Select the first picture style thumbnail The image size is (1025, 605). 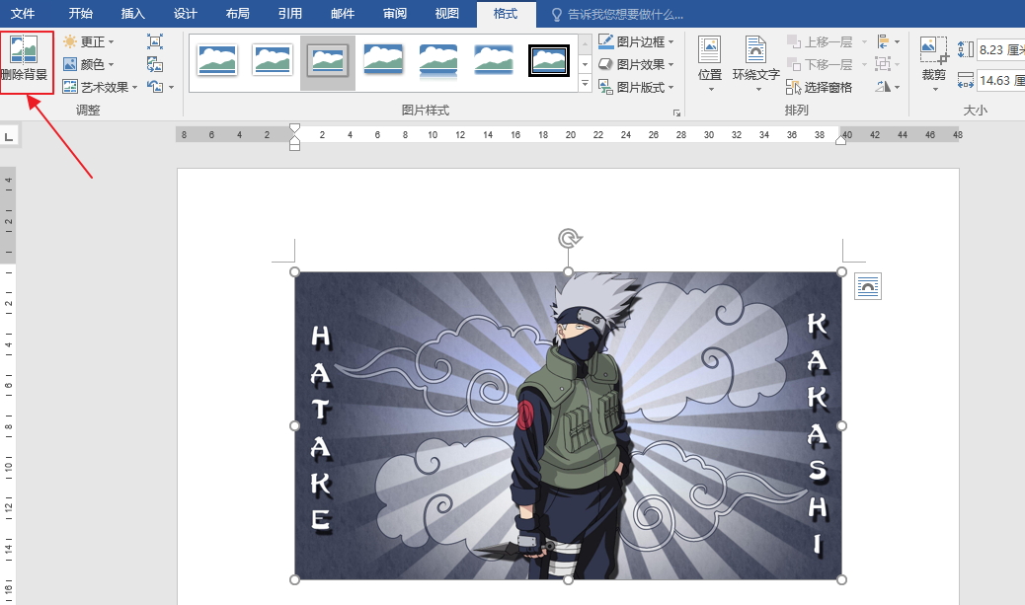[x=216, y=61]
